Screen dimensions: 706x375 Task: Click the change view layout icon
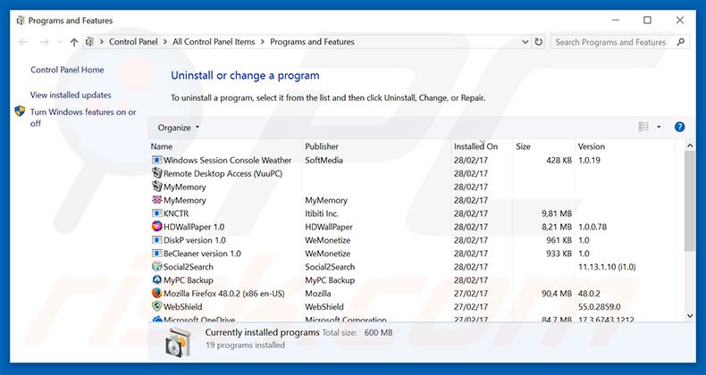click(x=643, y=128)
